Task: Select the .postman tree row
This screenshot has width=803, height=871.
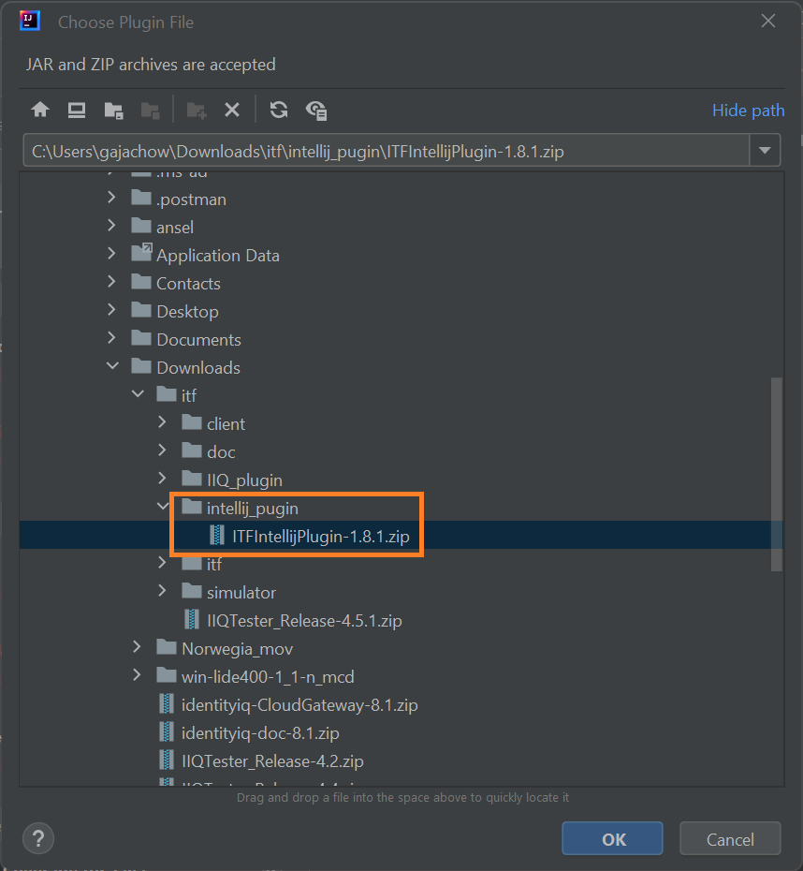Action: (x=401, y=199)
